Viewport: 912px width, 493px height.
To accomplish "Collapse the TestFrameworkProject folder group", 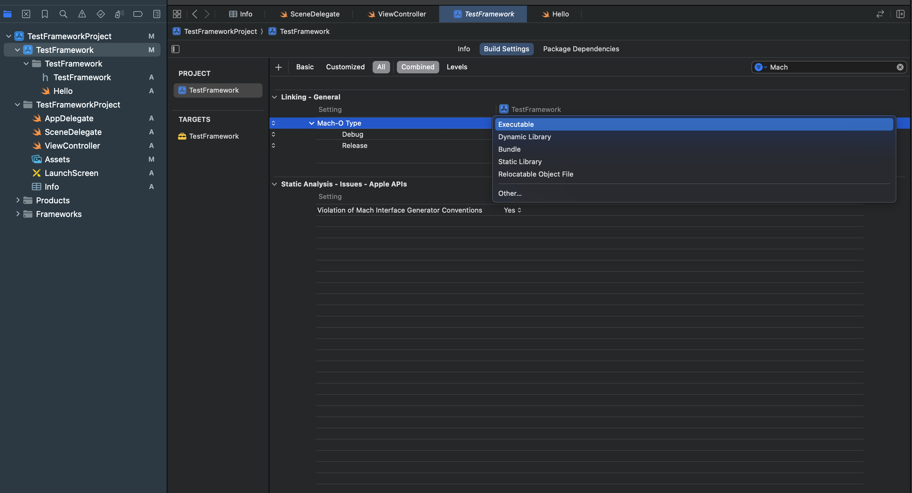I will point(17,105).
